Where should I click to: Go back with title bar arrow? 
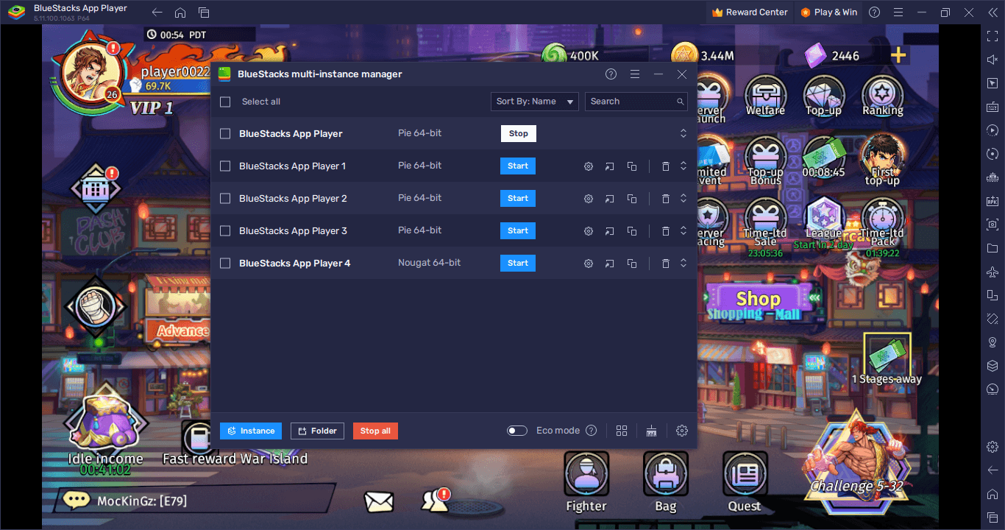click(157, 13)
